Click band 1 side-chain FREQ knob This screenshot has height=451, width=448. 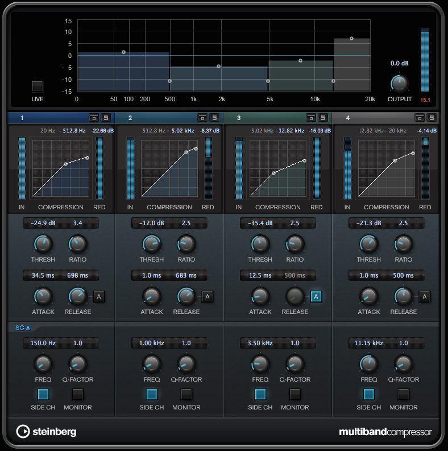click(43, 364)
